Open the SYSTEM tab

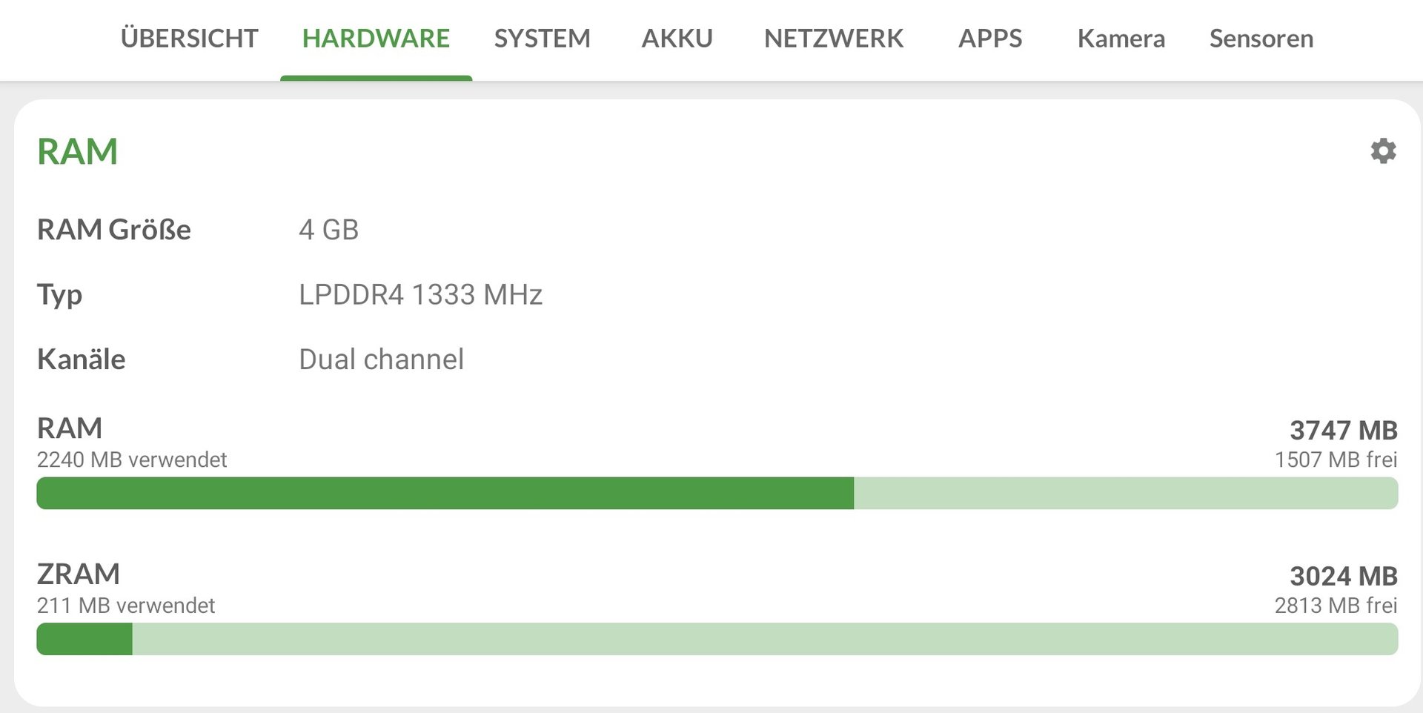543,39
